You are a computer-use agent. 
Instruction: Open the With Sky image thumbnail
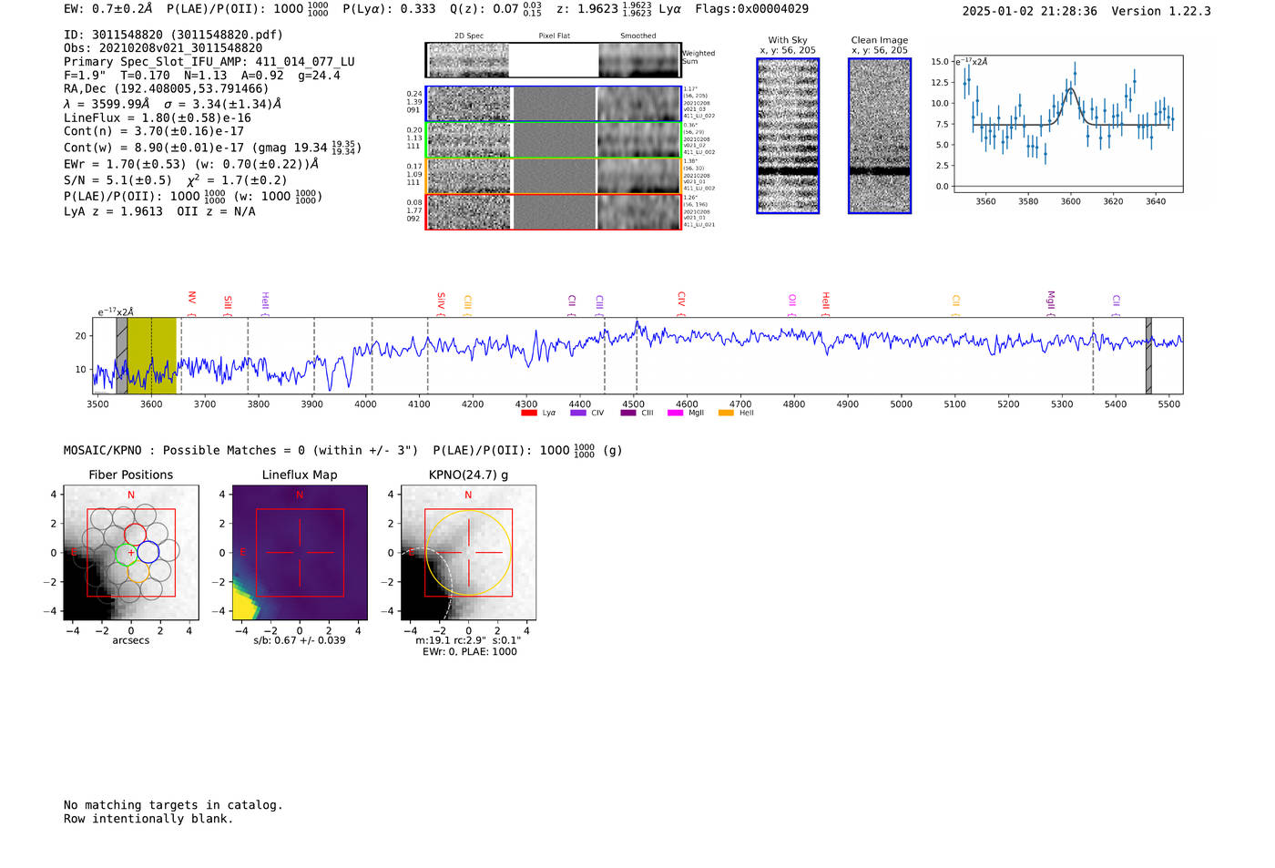click(x=788, y=136)
